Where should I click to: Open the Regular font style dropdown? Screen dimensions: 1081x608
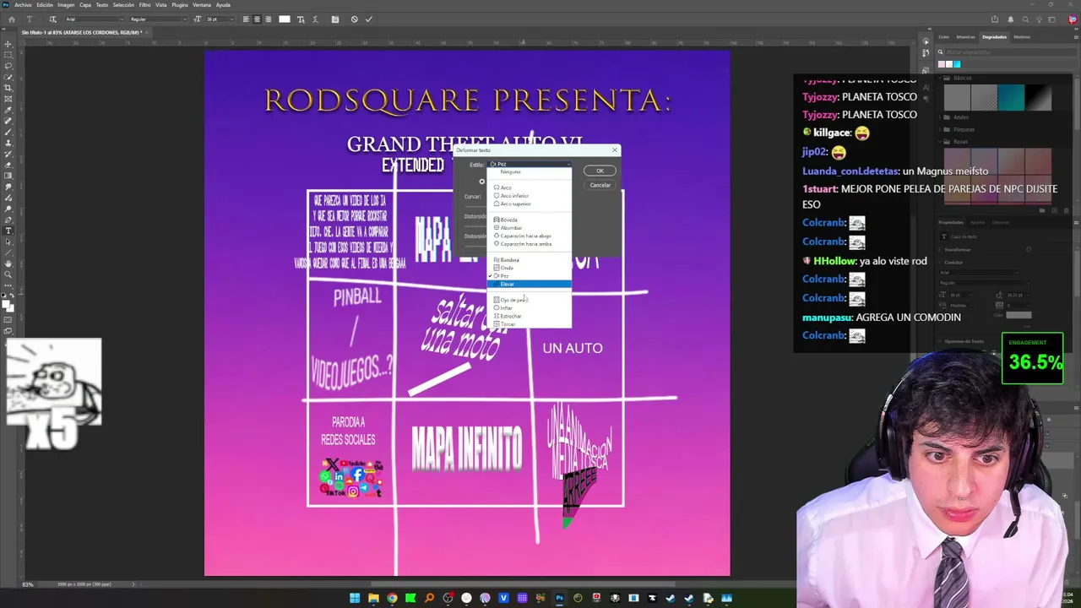[x=158, y=19]
